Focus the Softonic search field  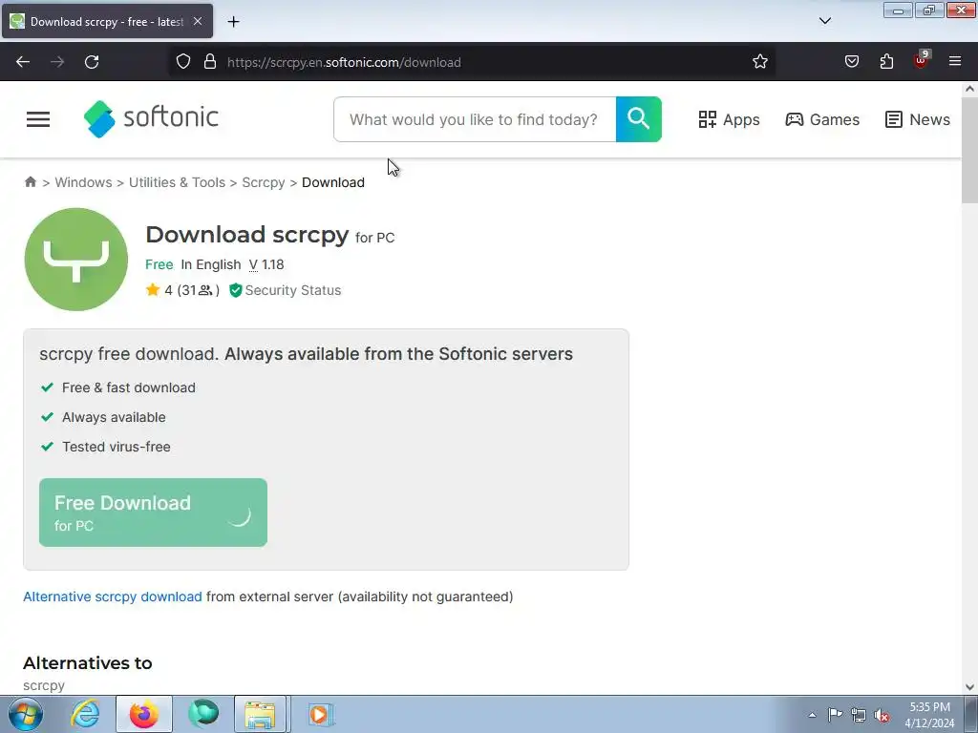475,119
